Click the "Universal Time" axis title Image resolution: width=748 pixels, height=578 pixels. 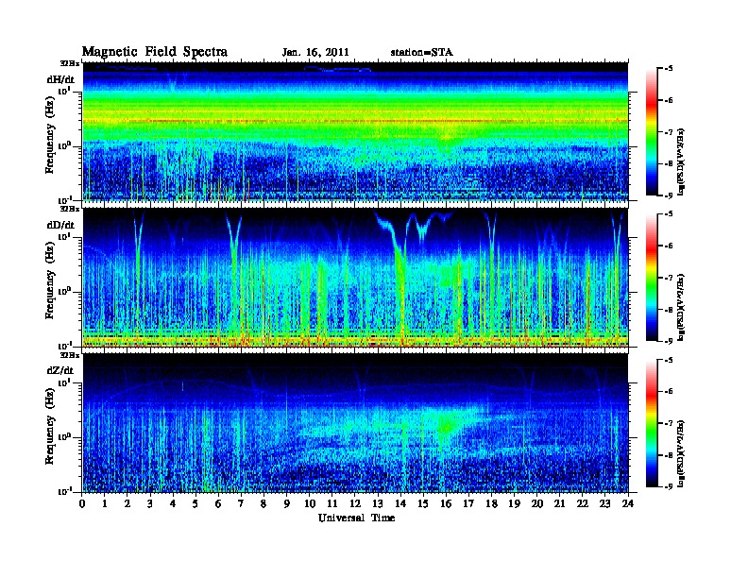pos(356,518)
